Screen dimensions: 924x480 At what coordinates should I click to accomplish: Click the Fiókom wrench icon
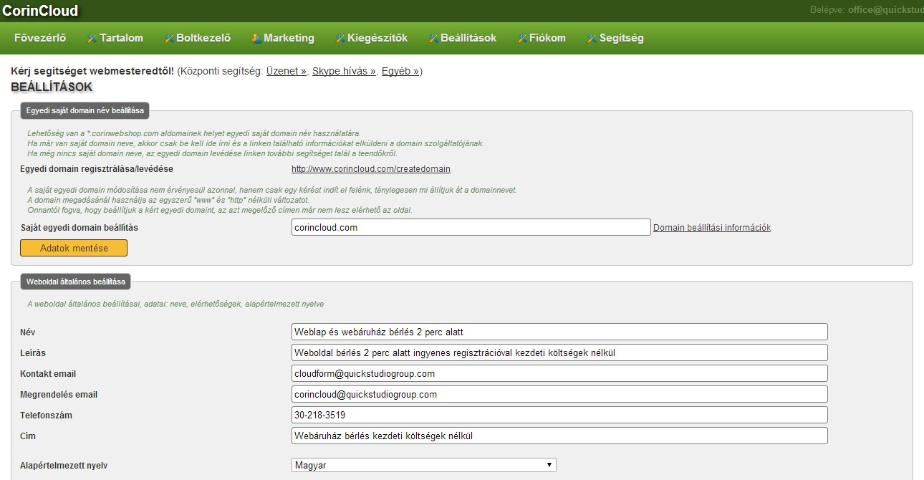click(523, 38)
